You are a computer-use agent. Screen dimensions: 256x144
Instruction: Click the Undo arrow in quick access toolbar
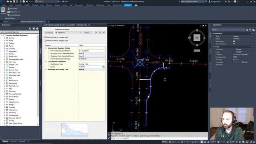27,2
